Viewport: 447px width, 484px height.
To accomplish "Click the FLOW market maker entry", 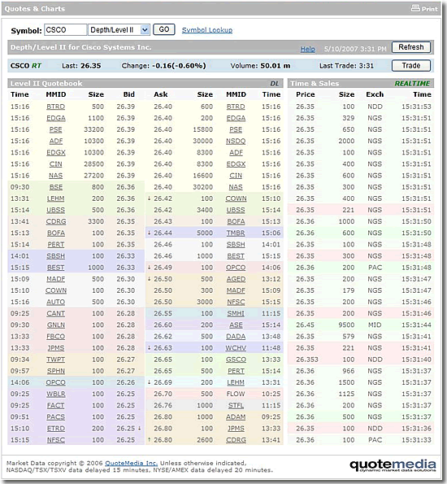I will coord(236,394).
